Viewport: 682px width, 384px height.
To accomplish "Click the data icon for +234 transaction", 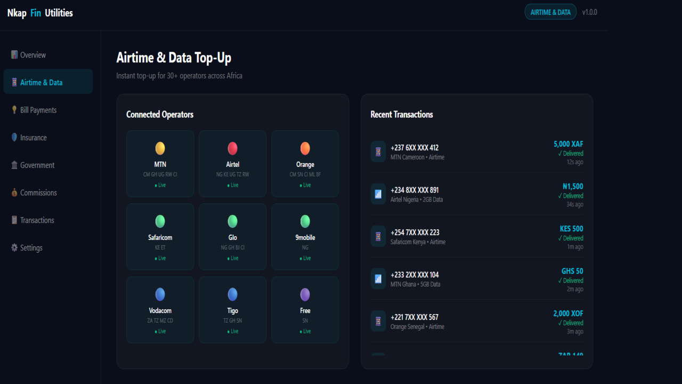I will tap(378, 194).
